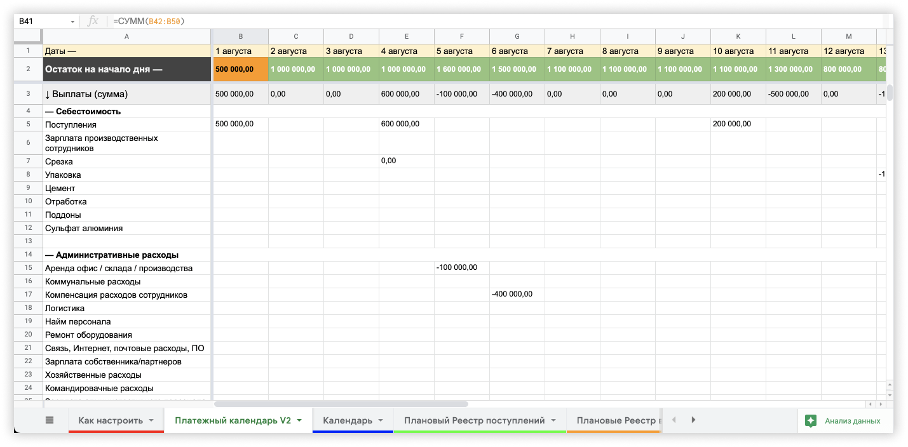Open Плановый Реестр поступлений tab arrow
The width and height of the screenshot is (908, 447).
coord(553,420)
